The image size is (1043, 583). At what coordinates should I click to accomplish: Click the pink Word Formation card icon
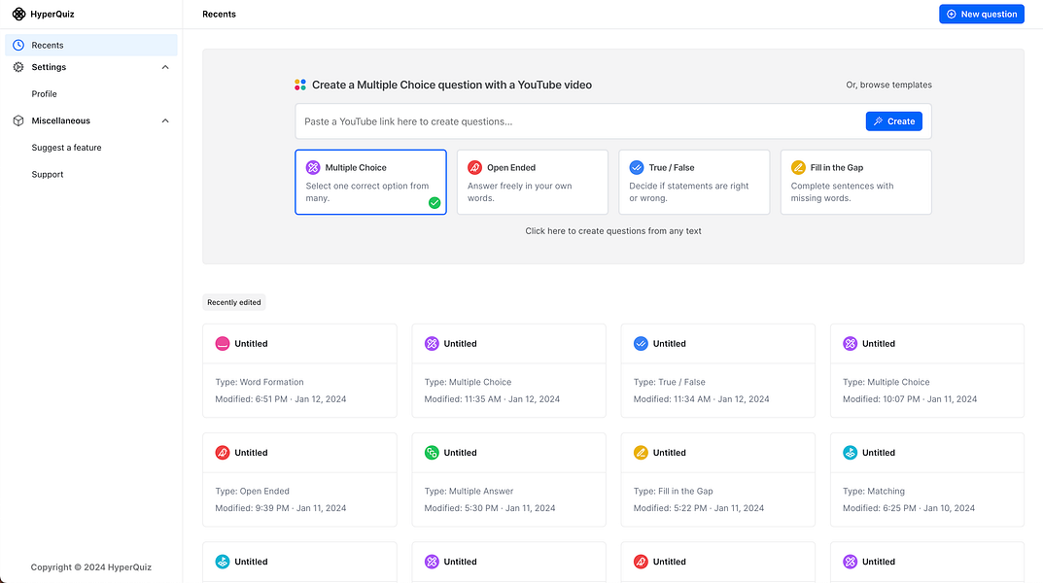click(223, 343)
